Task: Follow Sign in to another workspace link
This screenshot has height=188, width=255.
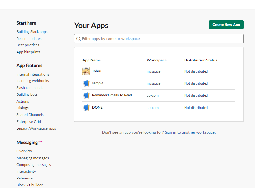Action: (190, 132)
